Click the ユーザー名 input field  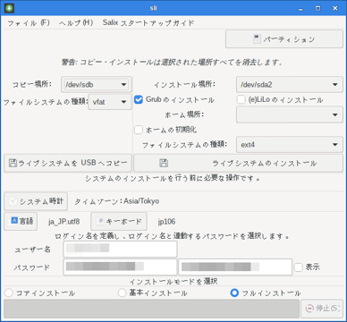point(120,250)
